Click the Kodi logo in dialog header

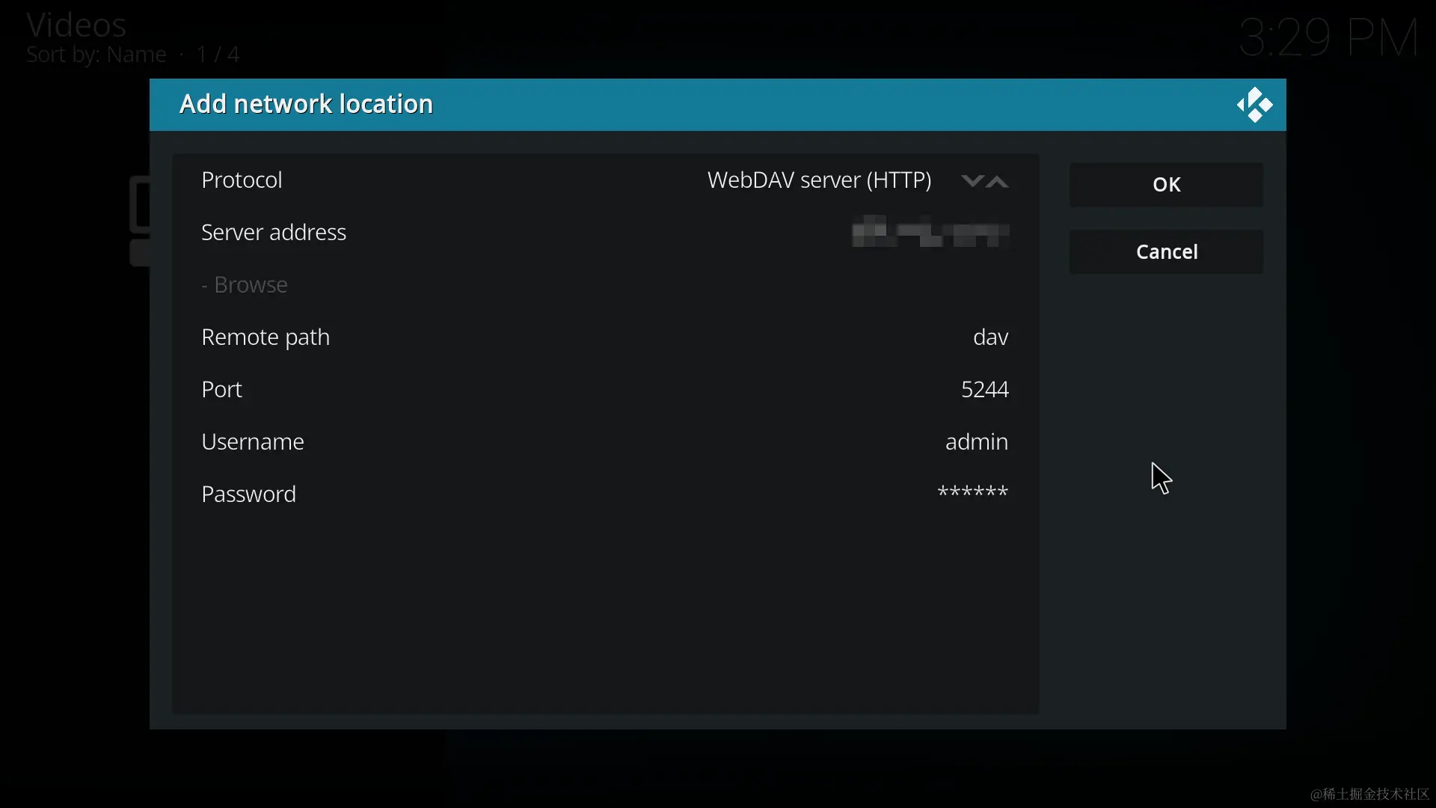[x=1254, y=105]
